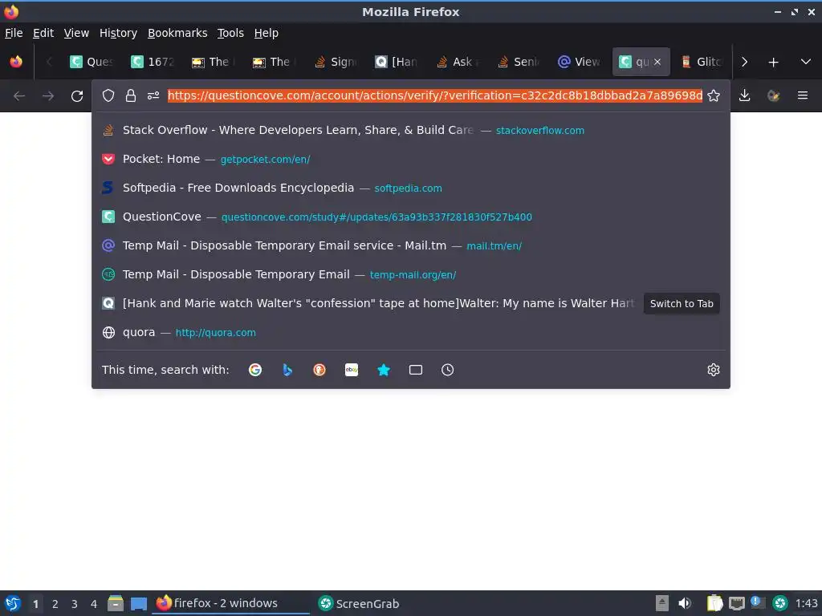Click Switch to Tab button
This screenshot has height=616, width=822.
point(682,304)
